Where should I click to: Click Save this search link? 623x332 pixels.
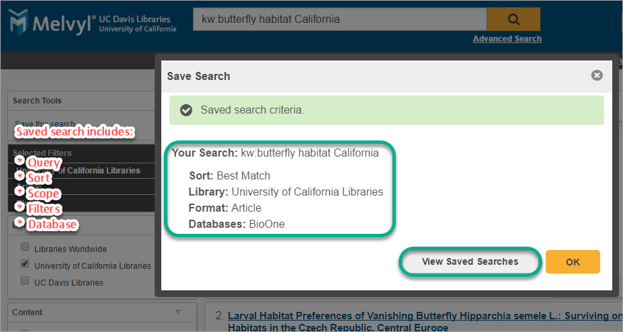click(45, 124)
